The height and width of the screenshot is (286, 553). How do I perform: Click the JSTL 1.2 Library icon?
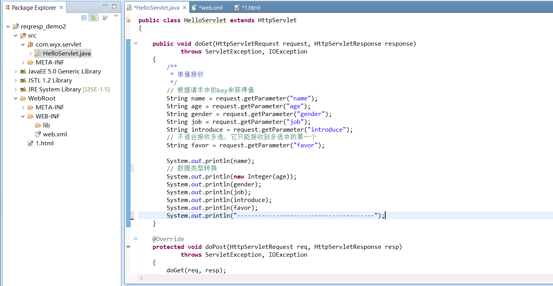pyautogui.click(x=23, y=80)
